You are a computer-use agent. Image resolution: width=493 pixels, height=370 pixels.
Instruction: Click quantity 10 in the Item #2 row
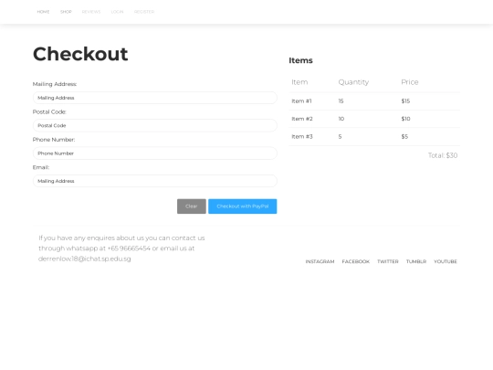click(x=341, y=119)
